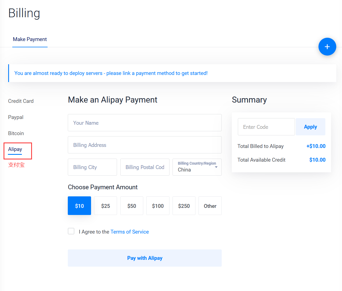Focus the Your Name field
The image size is (342, 291).
point(145,123)
